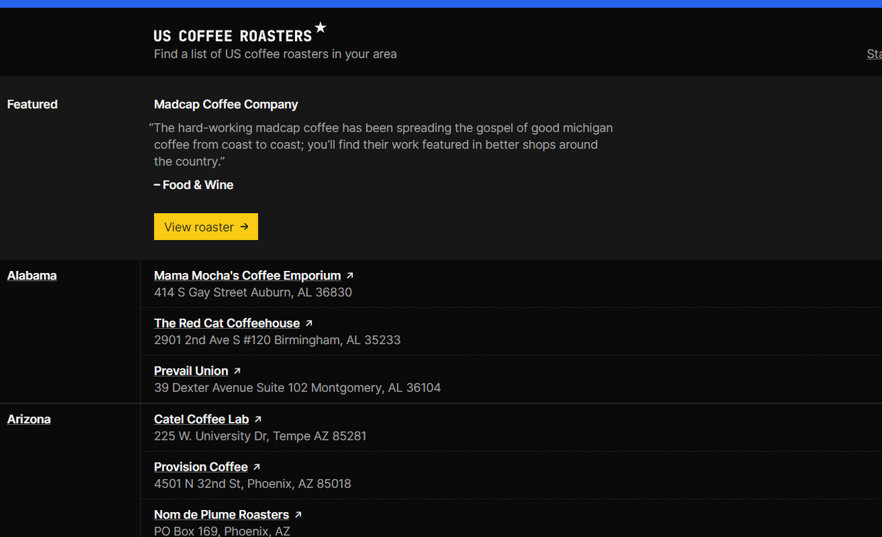The height and width of the screenshot is (537, 882).
Task: Click the address 225 W. University Dr, Tempe
Action: pyautogui.click(x=260, y=436)
